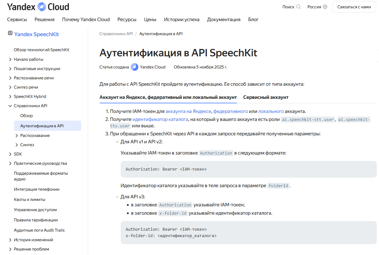Screen dimensions: 379x255
Task: Select the Аккаунт на Яндексе tab
Action: (x=168, y=97)
